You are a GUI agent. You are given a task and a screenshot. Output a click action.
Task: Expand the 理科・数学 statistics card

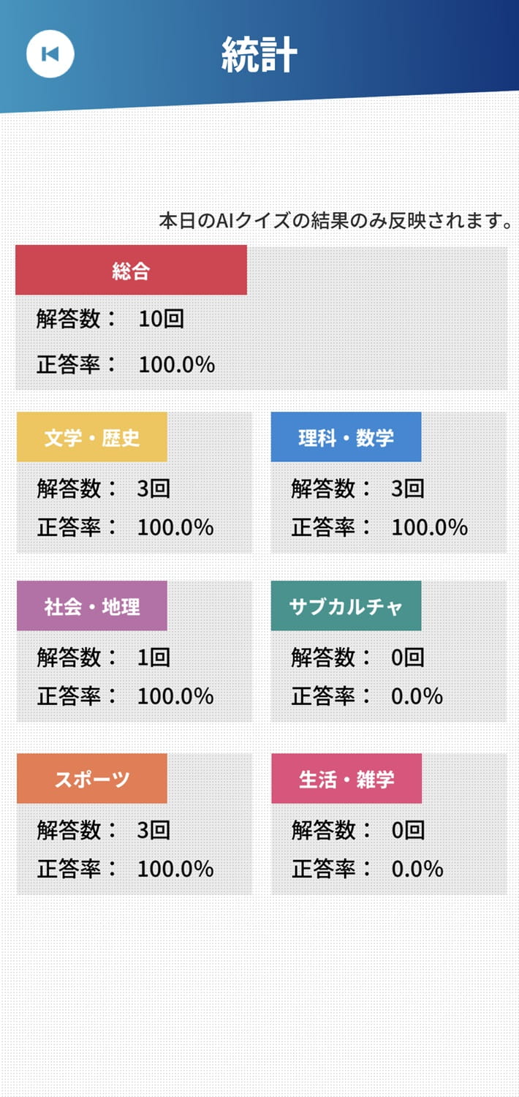[x=387, y=483]
